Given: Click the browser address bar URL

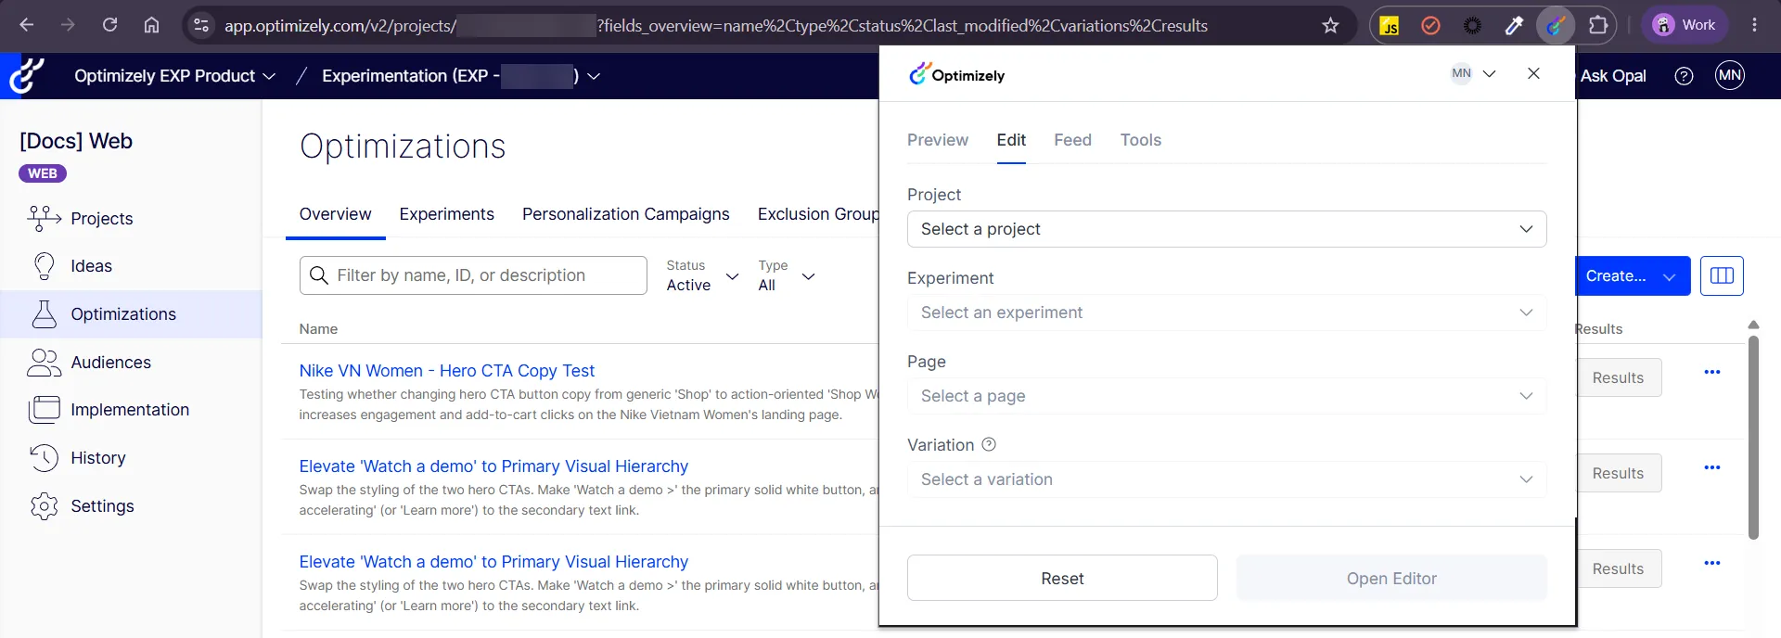Looking at the screenshot, I should coord(715,25).
